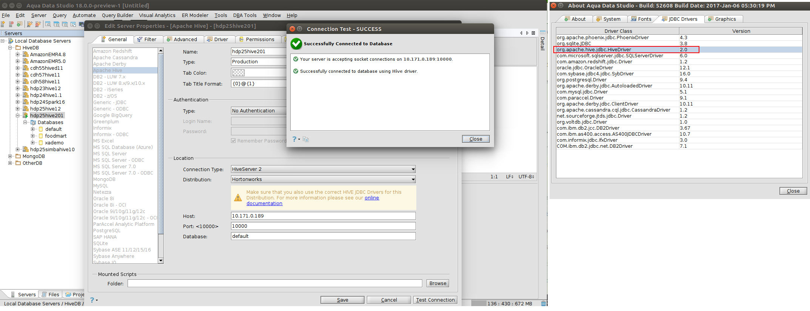Screen dimensions: 810x311
Task: Select the org.apache.hive.jdbc.HiveDriver row
Action: coord(679,50)
